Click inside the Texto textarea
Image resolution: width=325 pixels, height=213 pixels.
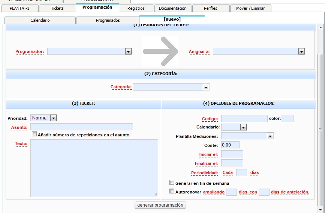coord(94,168)
